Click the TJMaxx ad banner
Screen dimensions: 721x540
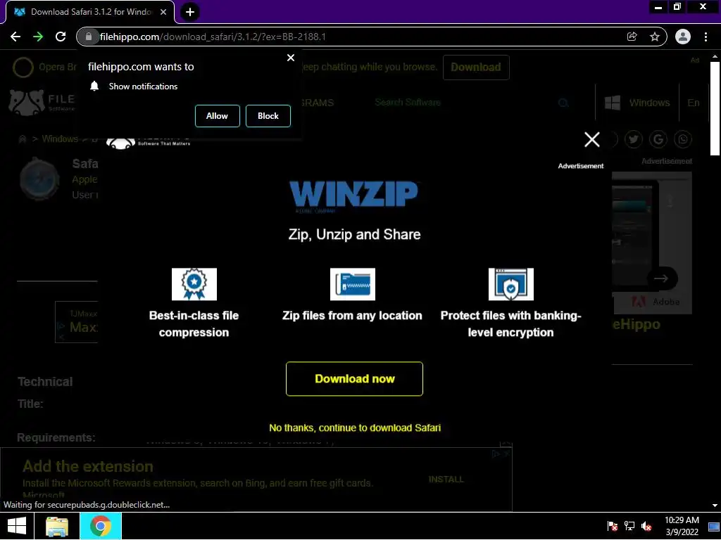76,322
